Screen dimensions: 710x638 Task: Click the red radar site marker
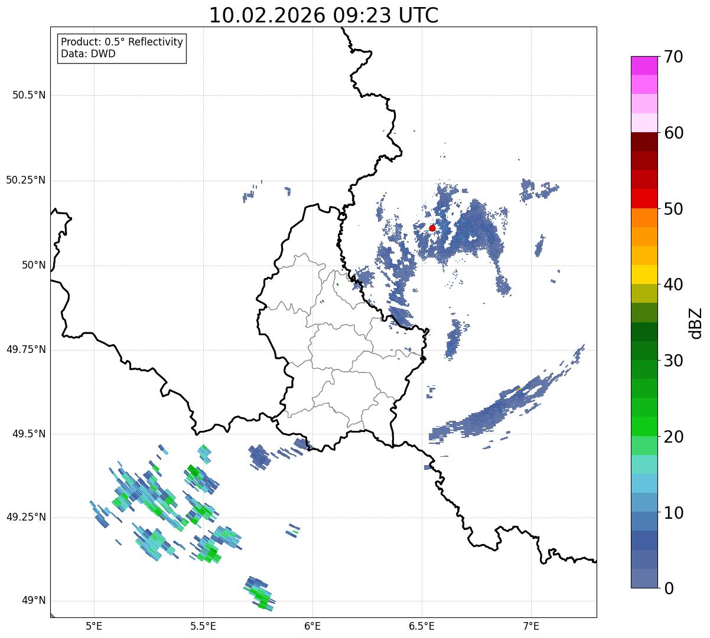tap(432, 228)
